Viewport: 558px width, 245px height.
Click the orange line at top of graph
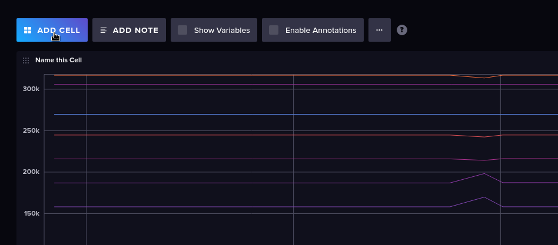tap(235, 75)
